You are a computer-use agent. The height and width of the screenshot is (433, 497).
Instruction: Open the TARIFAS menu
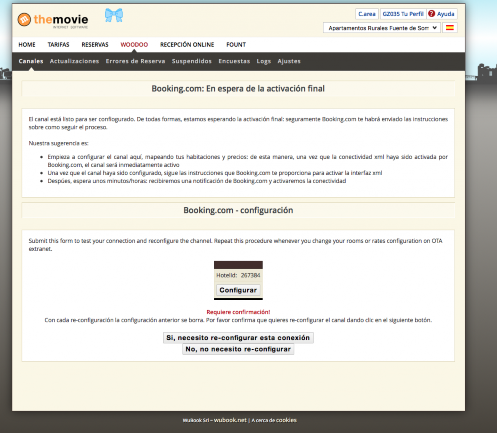point(58,45)
